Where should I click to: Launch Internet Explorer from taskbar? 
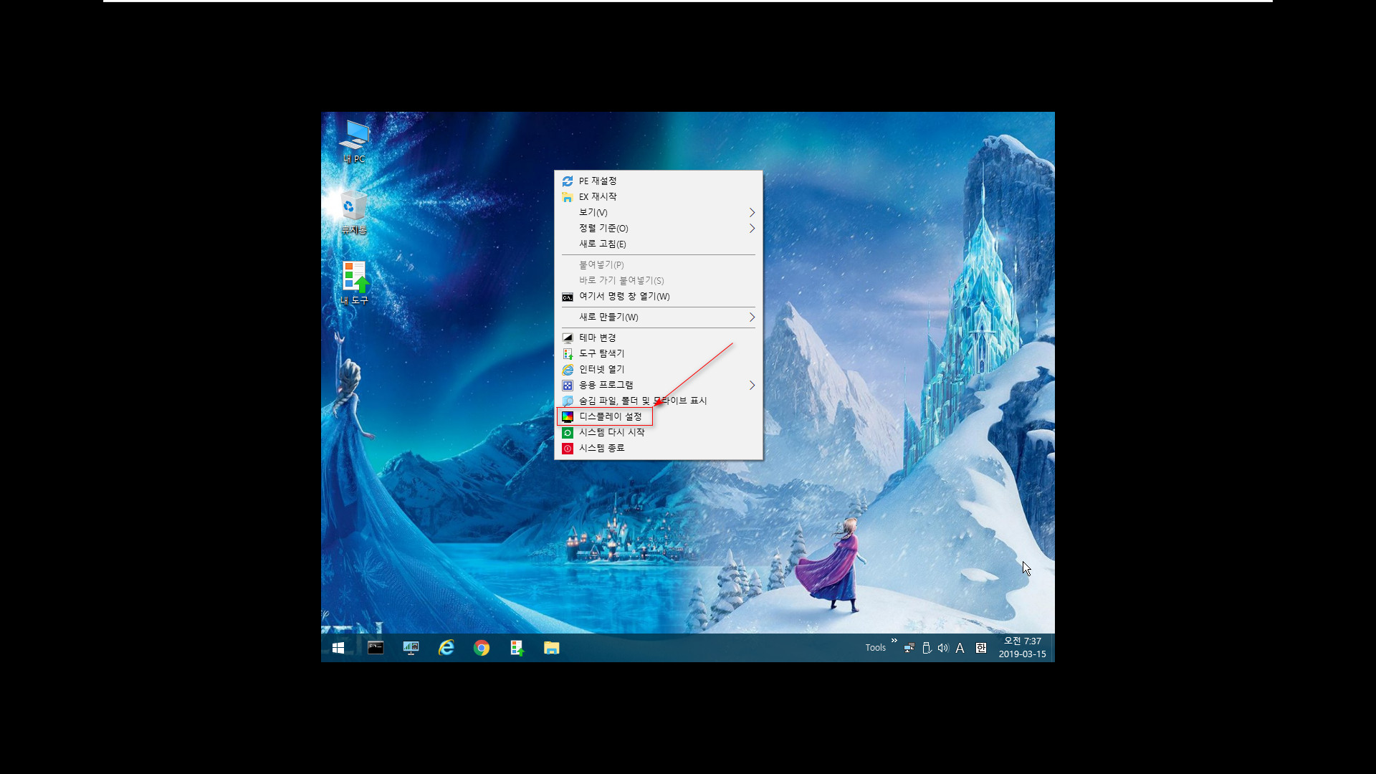pyautogui.click(x=446, y=648)
